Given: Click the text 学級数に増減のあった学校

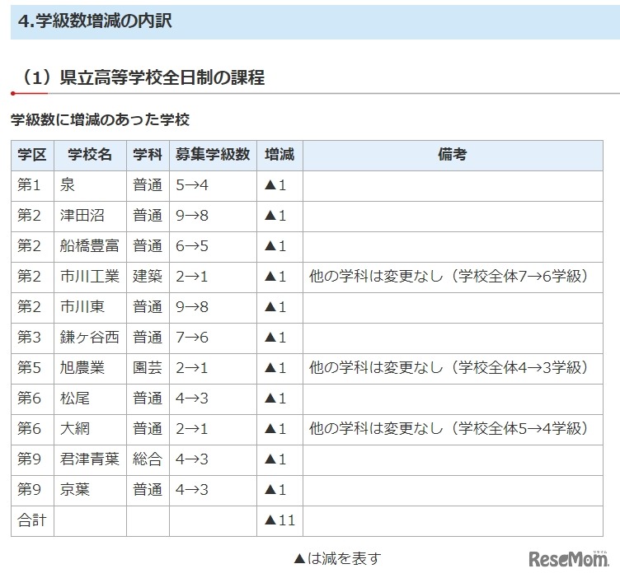Looking at the screenshot, I should (100, 119).
